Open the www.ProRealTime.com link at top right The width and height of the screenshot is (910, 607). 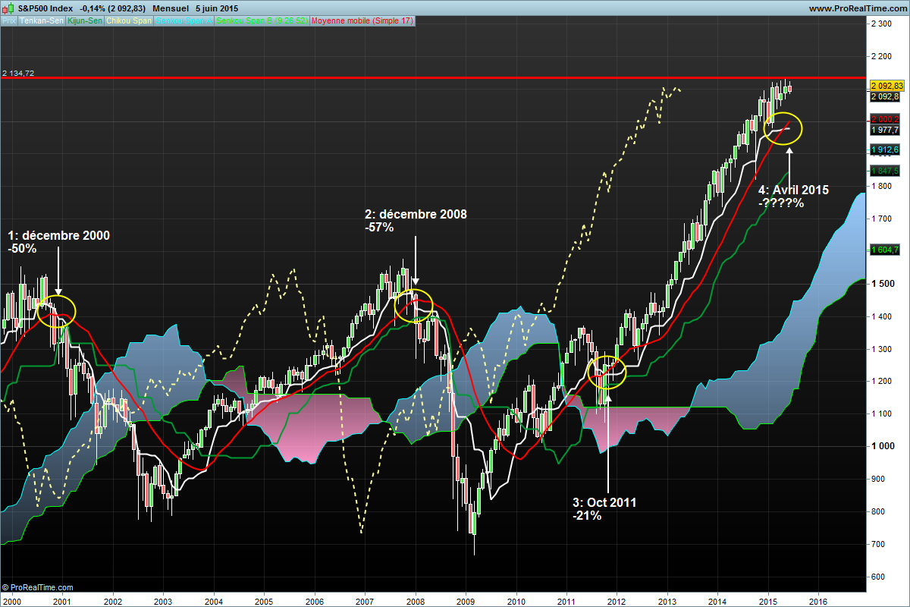857,8
